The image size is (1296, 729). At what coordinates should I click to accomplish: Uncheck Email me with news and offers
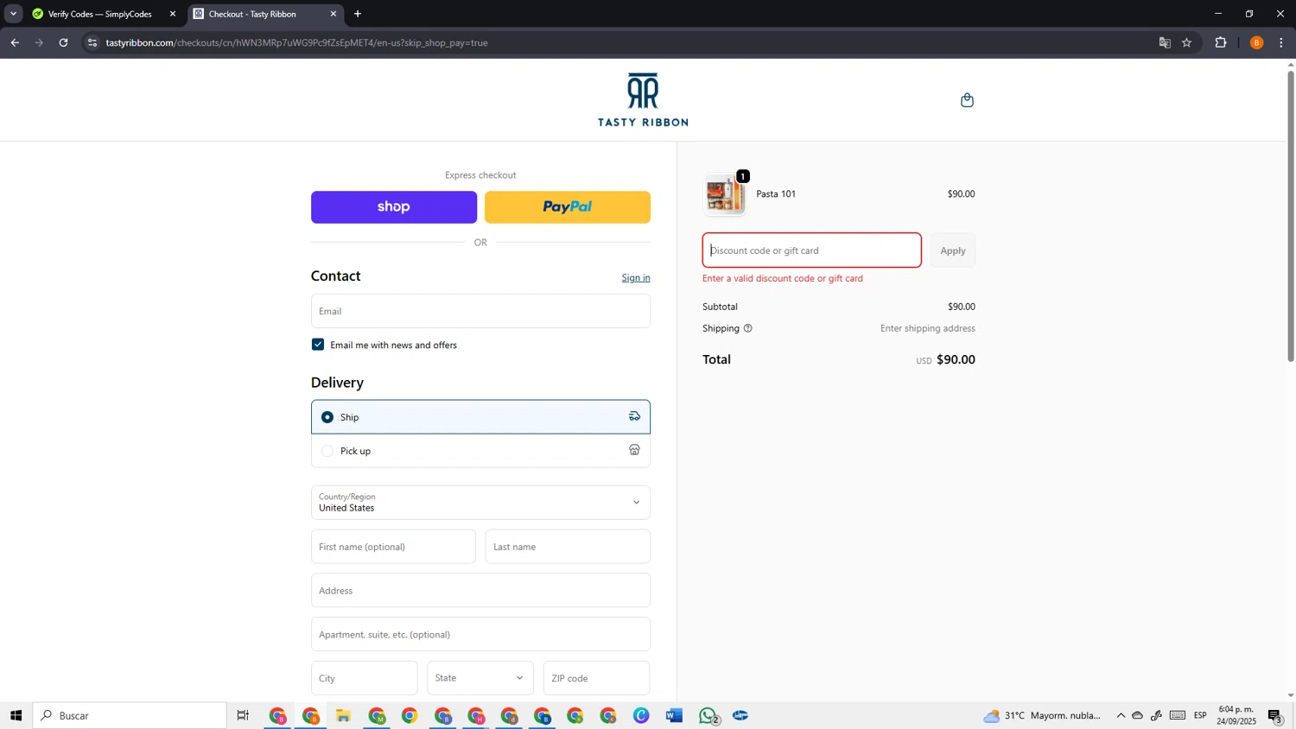point(318,345)
